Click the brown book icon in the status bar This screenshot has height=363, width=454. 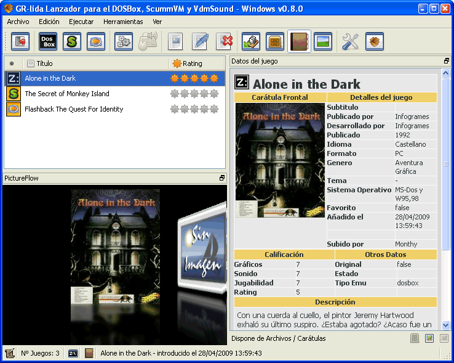pos(89,353)
